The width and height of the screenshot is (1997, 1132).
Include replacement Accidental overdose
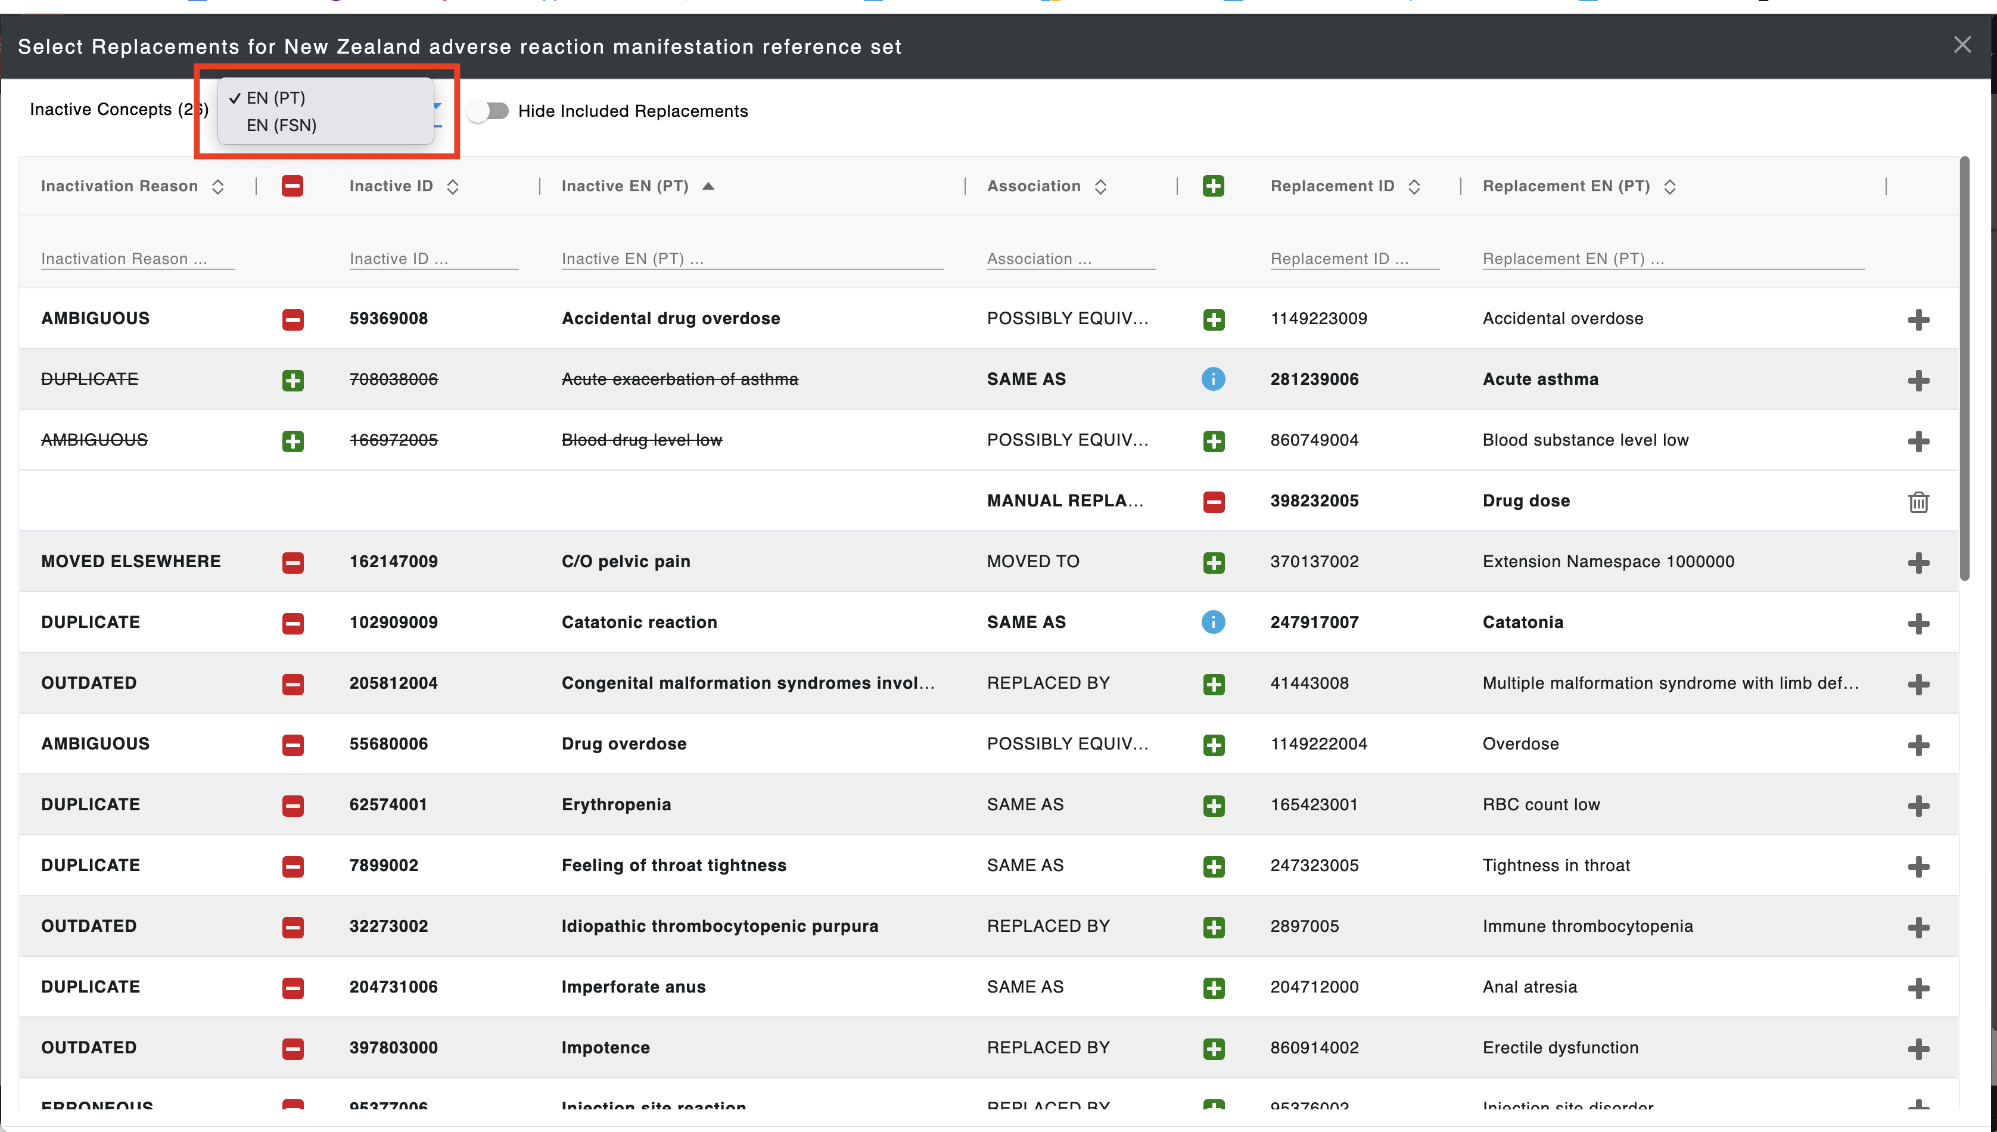(x=1214, y=319)
